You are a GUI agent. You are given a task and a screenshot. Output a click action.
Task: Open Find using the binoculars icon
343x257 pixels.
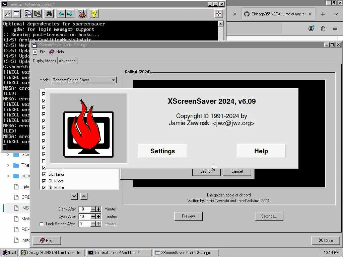(49, 14)
